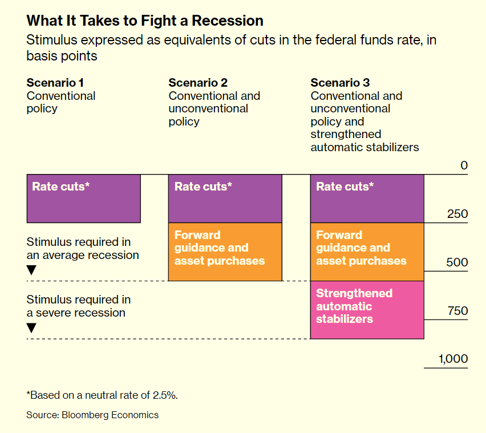Select the Scenario 1 purple Rate cuts block

click(83, 199)
